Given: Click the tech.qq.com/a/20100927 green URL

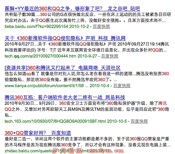Looking at the screenshot, I should point(51,56).
